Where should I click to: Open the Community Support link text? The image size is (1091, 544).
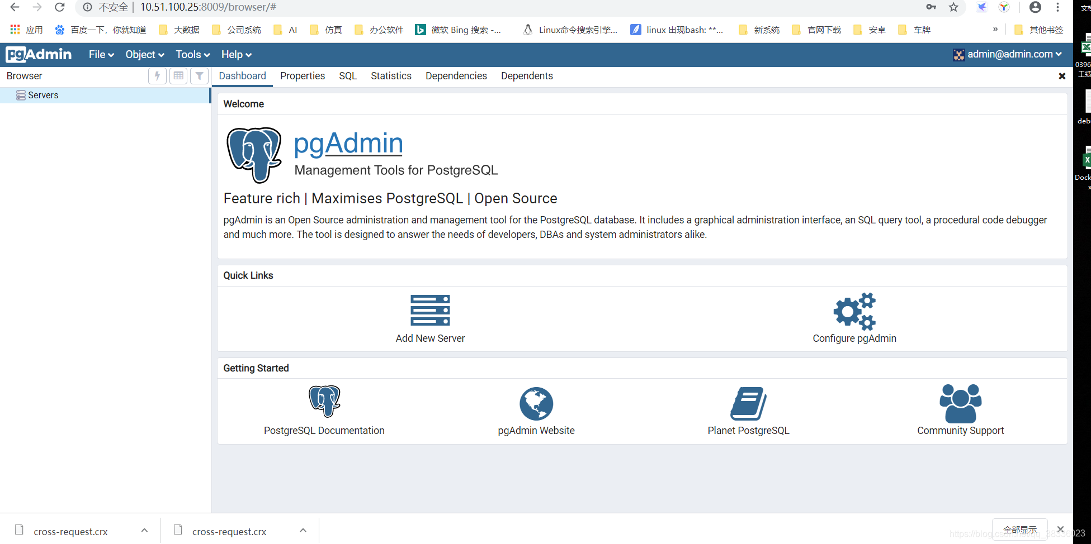(x=961, y=431)
